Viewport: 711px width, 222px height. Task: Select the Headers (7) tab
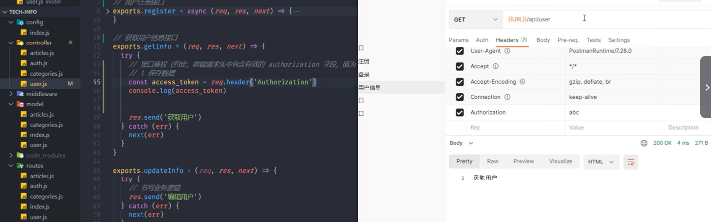point(511,40)
